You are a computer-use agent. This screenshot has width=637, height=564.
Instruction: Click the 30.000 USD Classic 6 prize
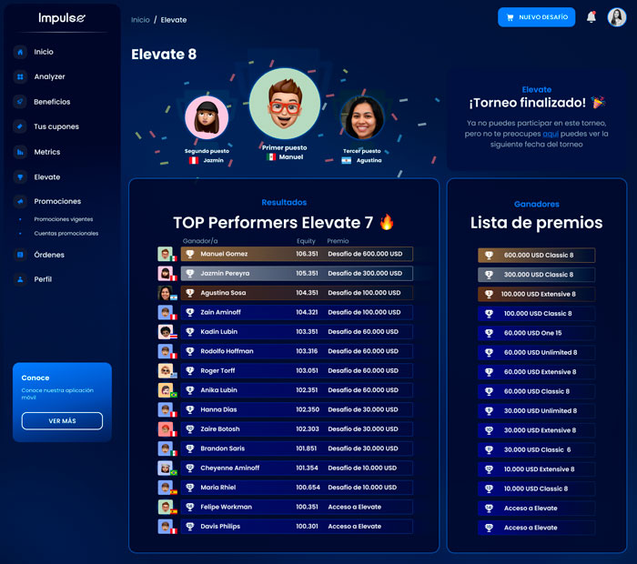coord(536,450)
